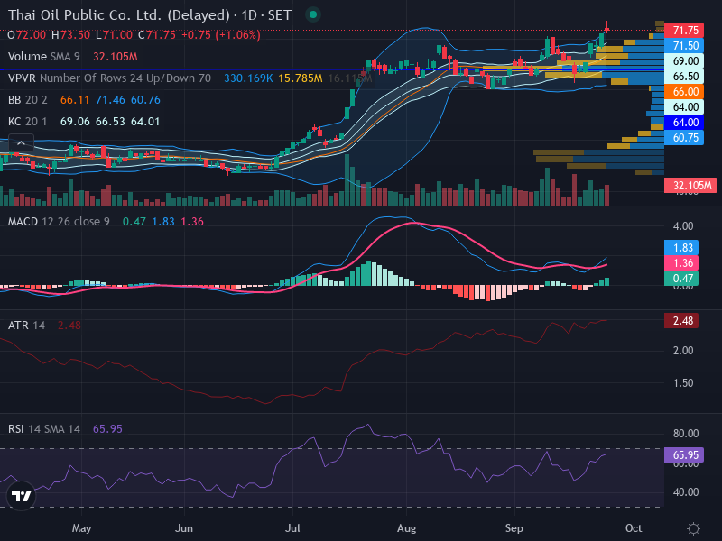722x541 pixels.
Task: Select the RSI 14 SMA 14 legend
Action: 44,429
